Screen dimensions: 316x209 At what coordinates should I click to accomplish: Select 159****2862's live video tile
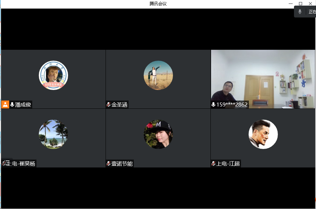tap(262, 79)
